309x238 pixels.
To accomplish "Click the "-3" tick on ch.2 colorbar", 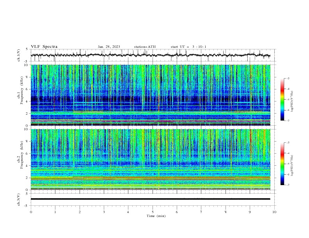I will [x=288, y=143].
